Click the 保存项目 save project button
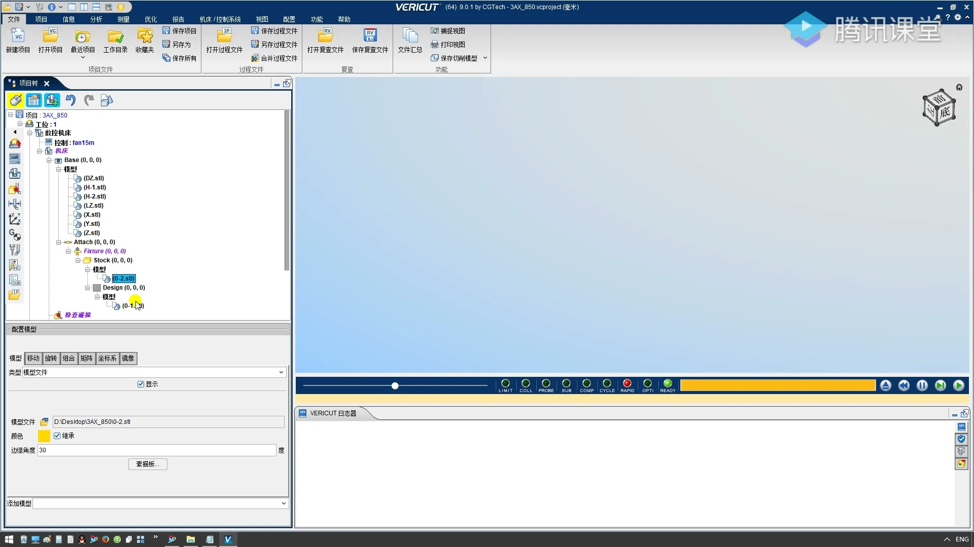This screenshot has height=547, width=974. [180, 31]
